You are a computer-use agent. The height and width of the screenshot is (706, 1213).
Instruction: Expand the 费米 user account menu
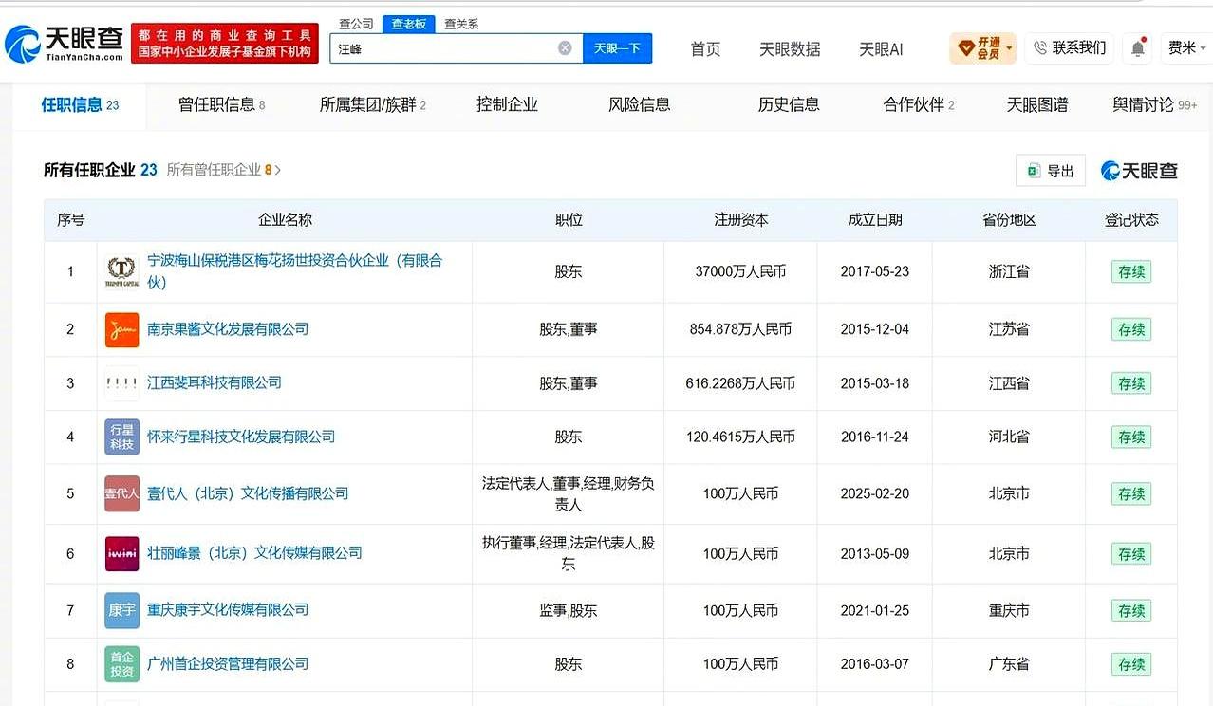click(x=1186, y=48)
